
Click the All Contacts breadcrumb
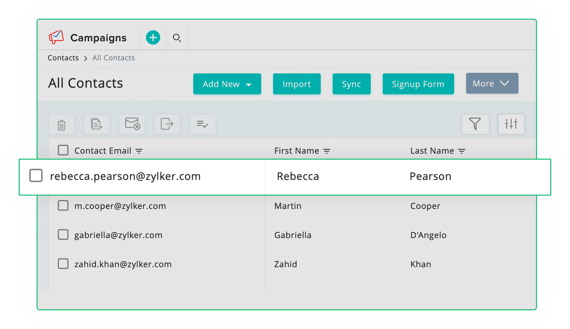[x=113, y=58]
